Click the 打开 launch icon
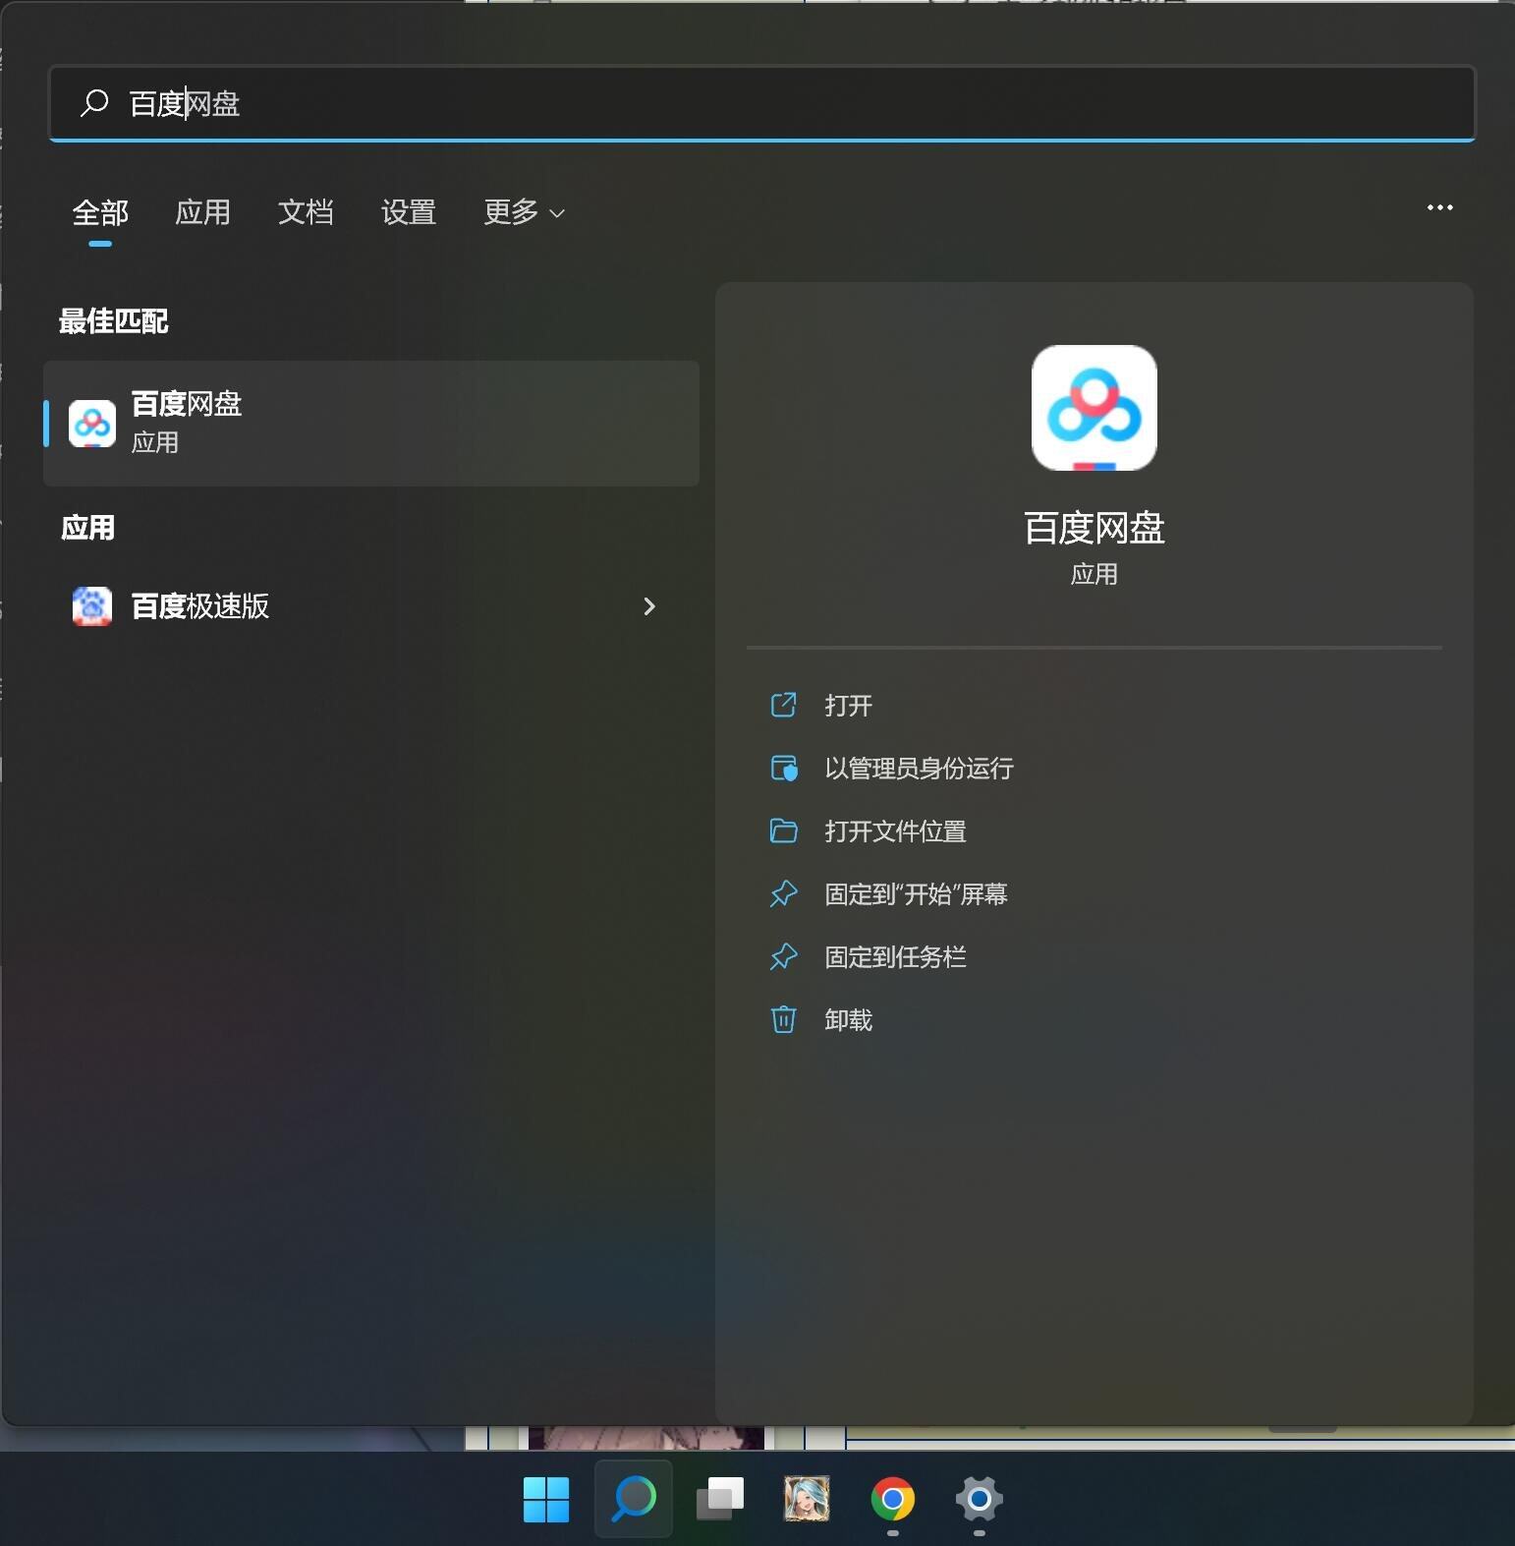Image resolution: width=1515 pixels, height=1546 pixels. tap(783, 705)
